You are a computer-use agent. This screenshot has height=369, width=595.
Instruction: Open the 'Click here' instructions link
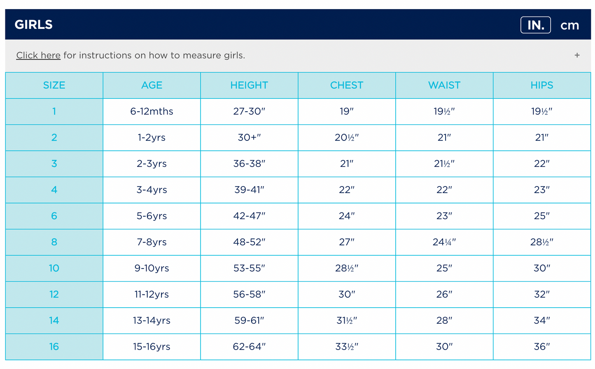38,55
